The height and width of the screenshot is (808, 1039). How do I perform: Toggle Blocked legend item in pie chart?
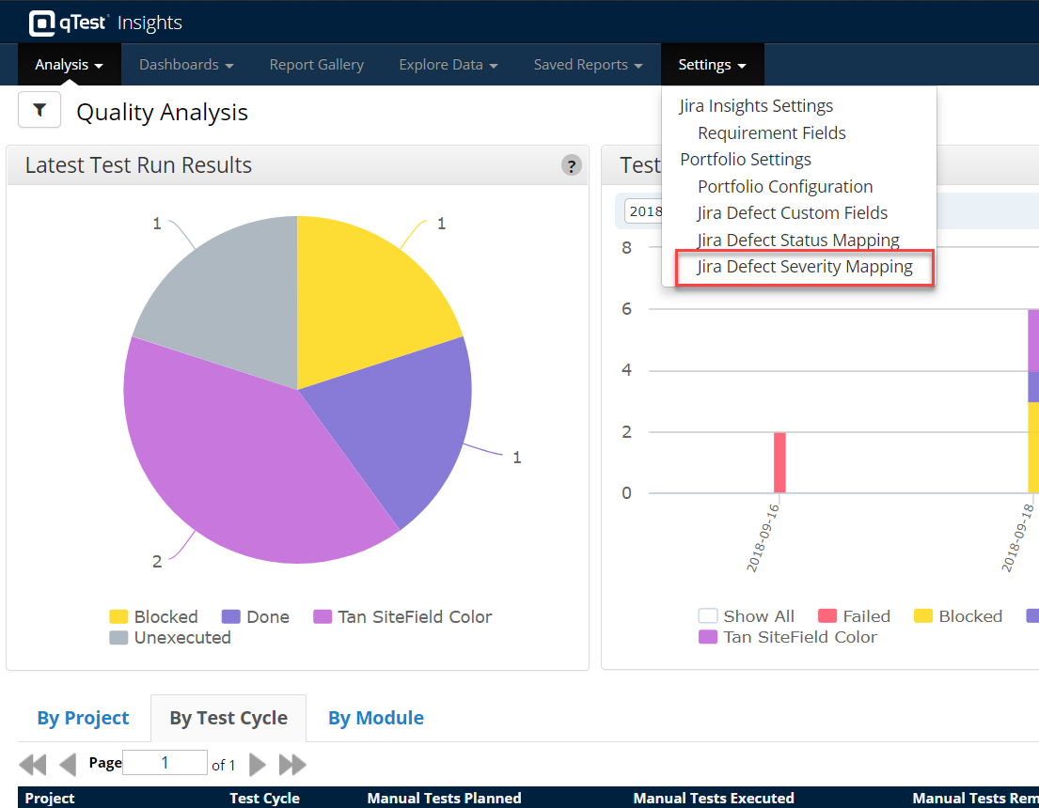154,617
